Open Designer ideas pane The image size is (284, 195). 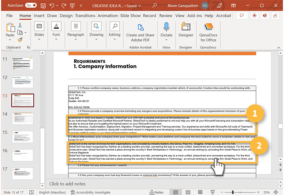point(186,30)
